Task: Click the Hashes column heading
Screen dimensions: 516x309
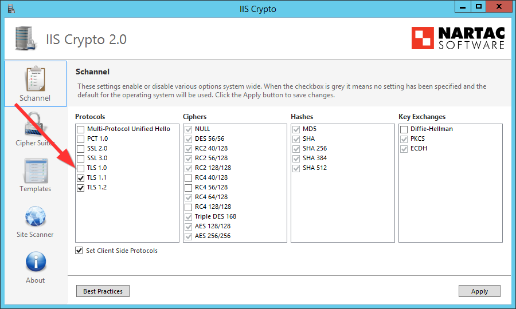Action: [302, 117]
